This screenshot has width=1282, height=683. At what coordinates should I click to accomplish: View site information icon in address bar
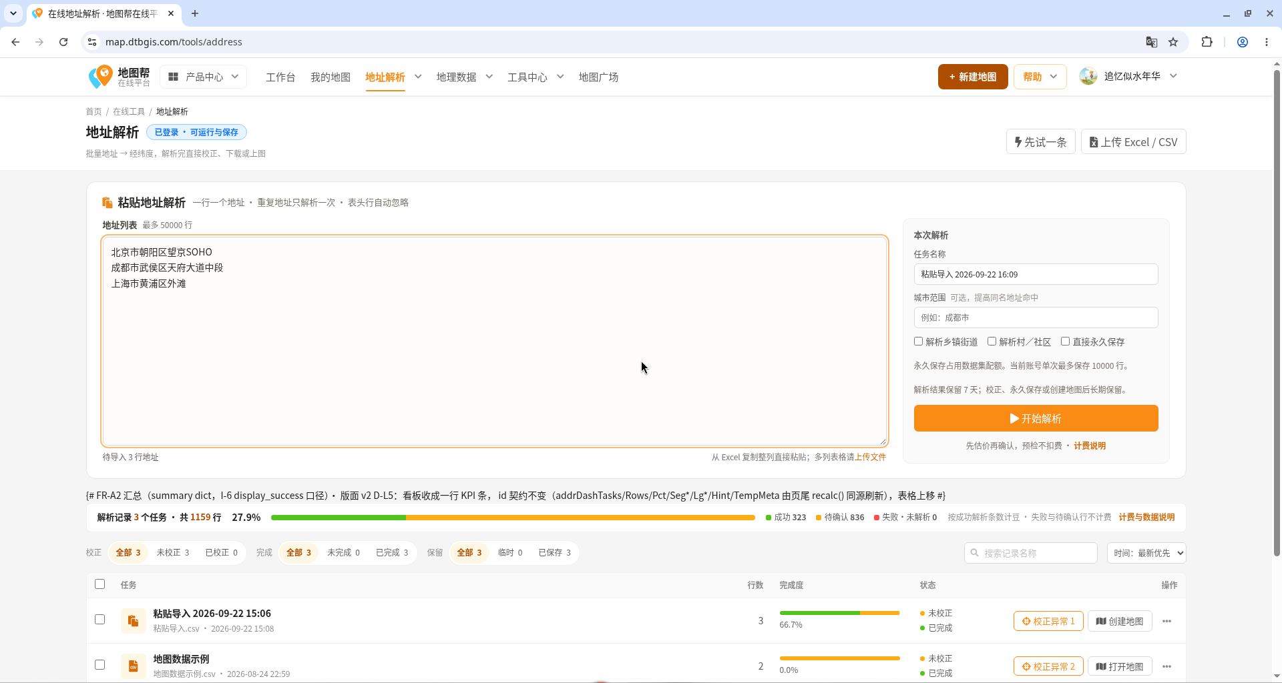(92, 42)
